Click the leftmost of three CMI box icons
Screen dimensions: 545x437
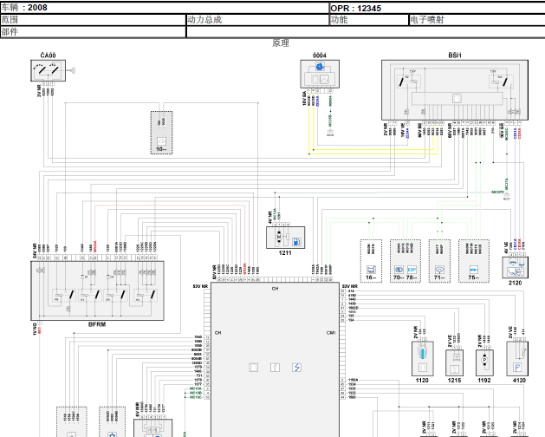pos(254,368)
